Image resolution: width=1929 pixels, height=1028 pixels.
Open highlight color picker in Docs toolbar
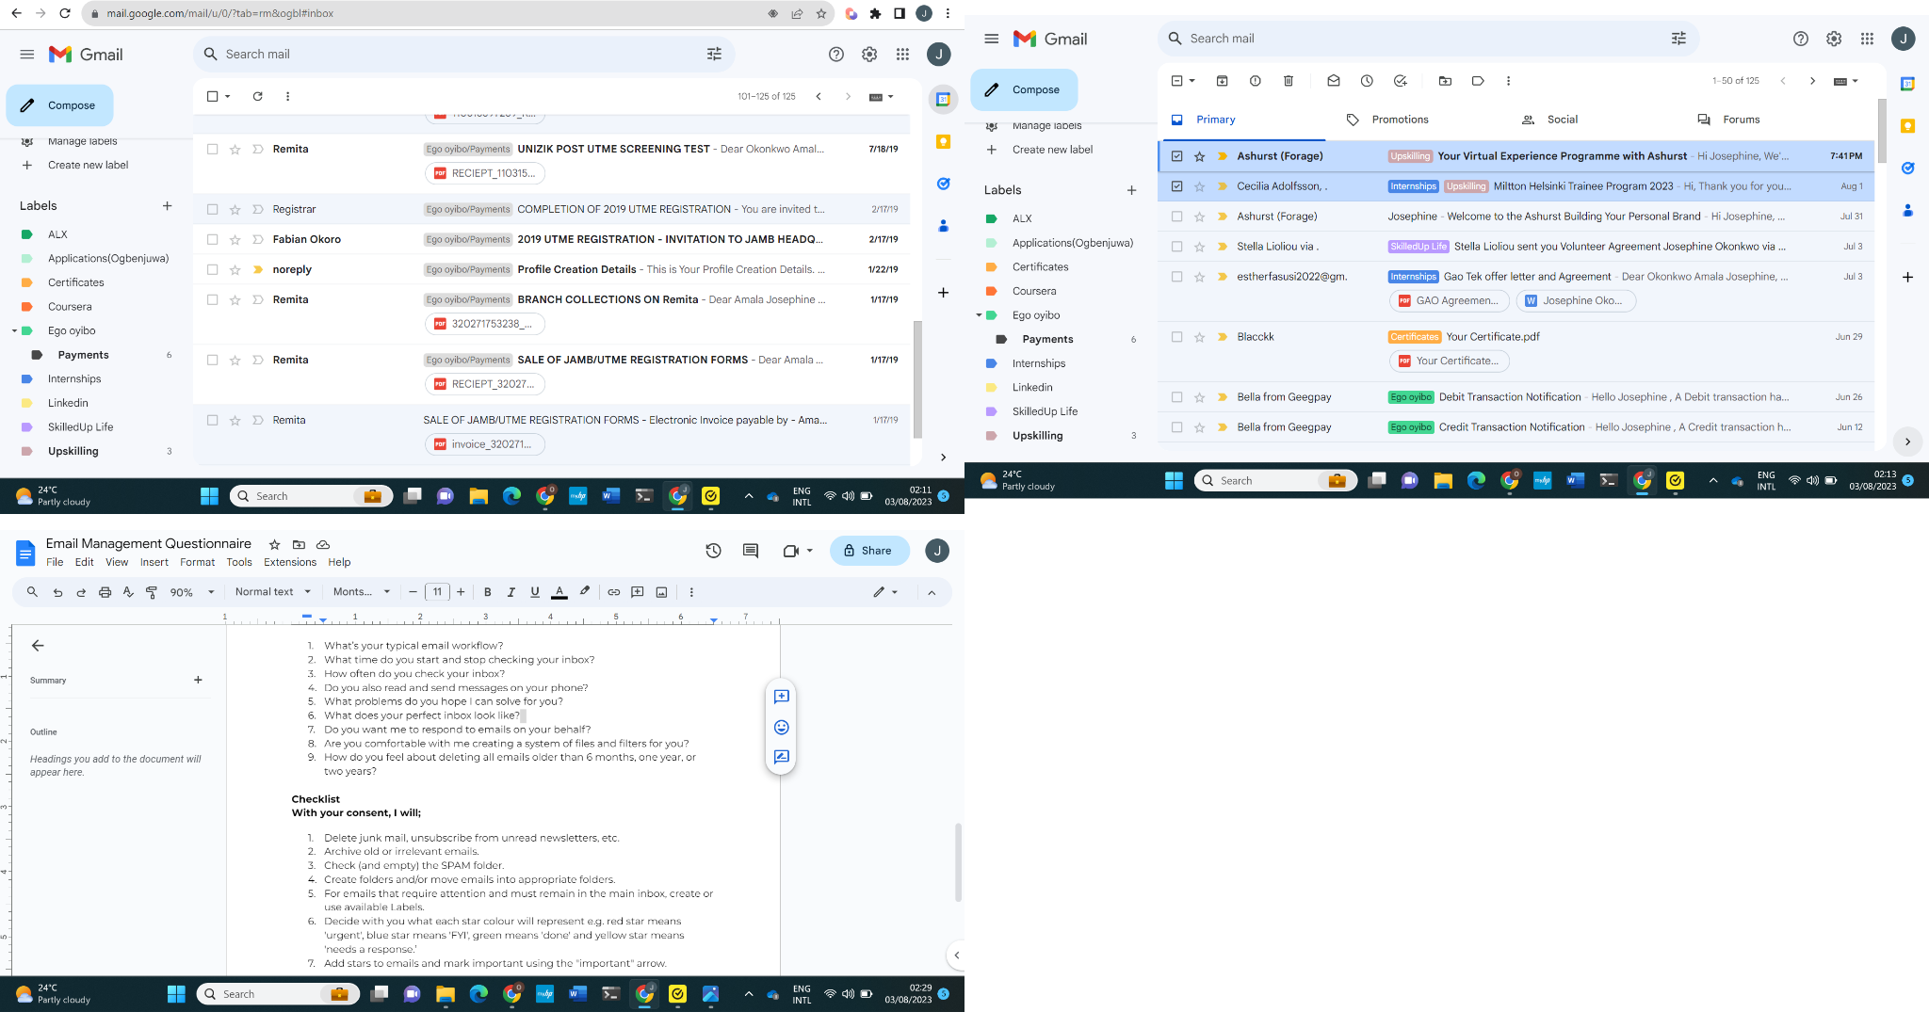[584, 592]
